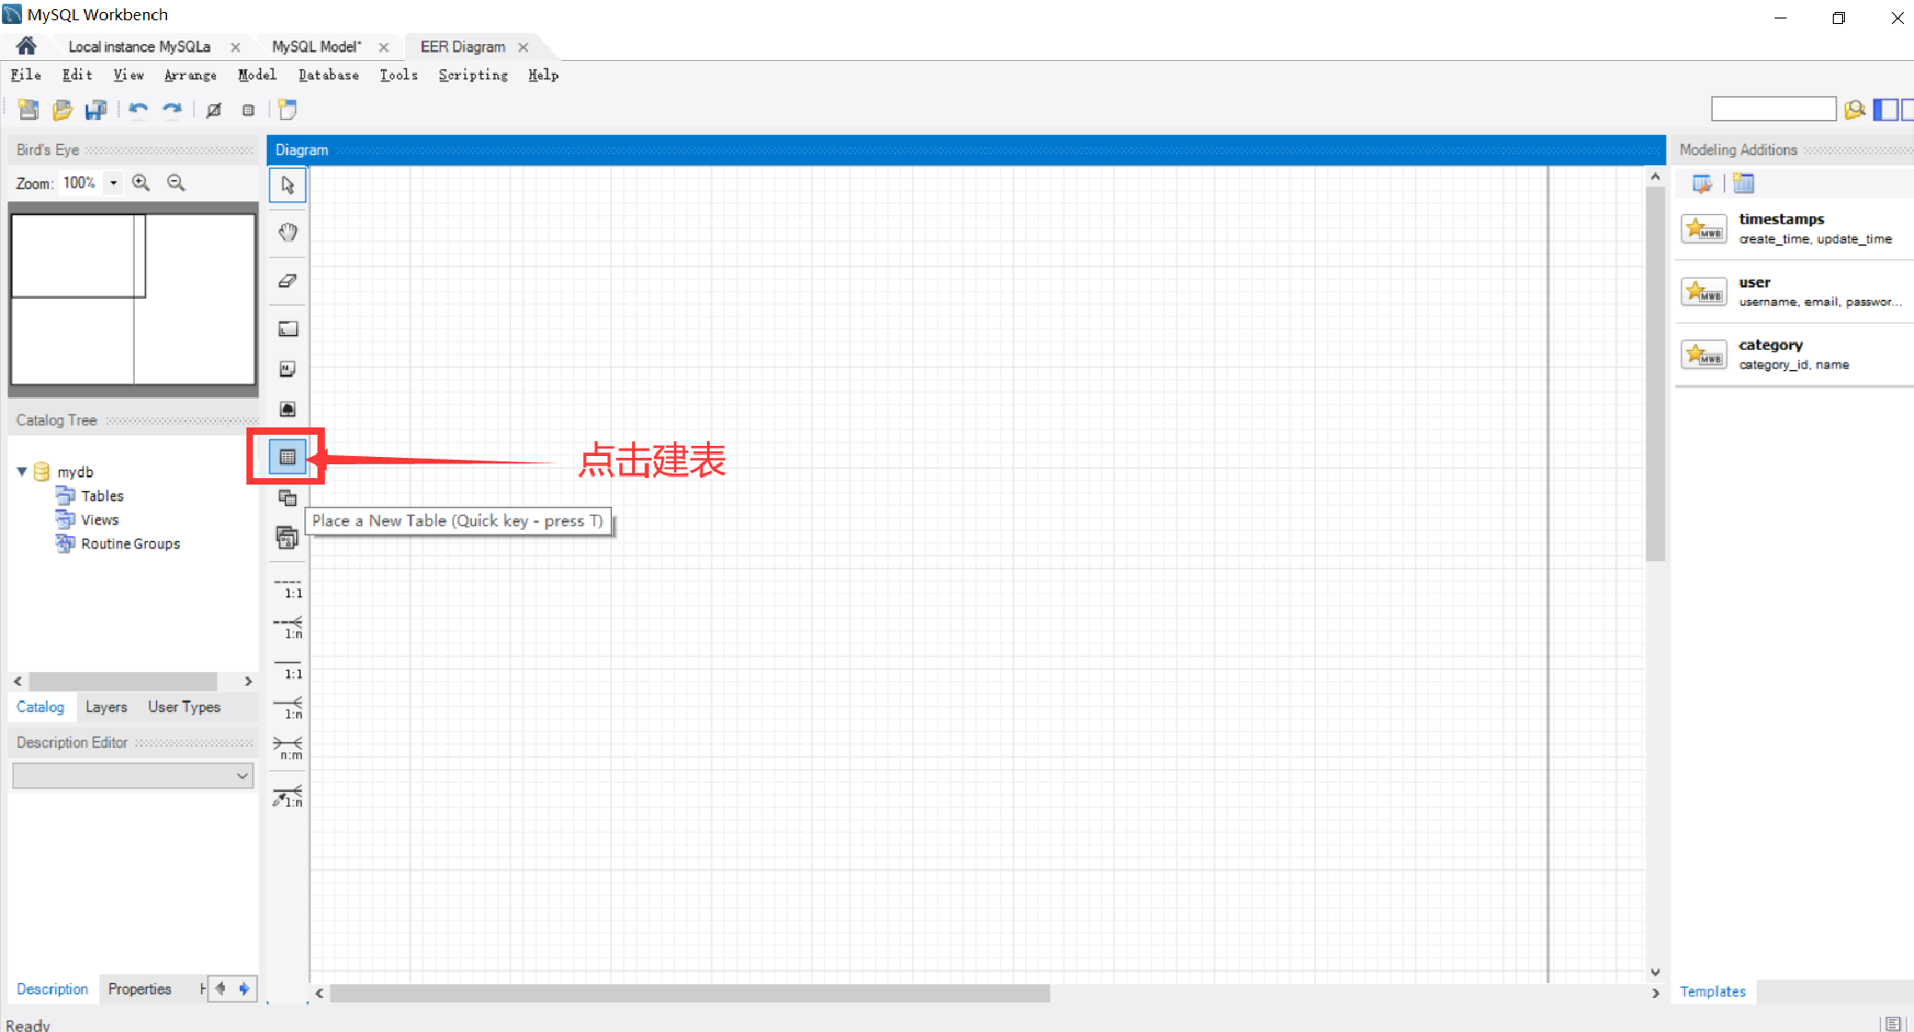Select the Place a New Layer tool
The width and height of the screenshot is (1914, 1032).
click(287, 328)
